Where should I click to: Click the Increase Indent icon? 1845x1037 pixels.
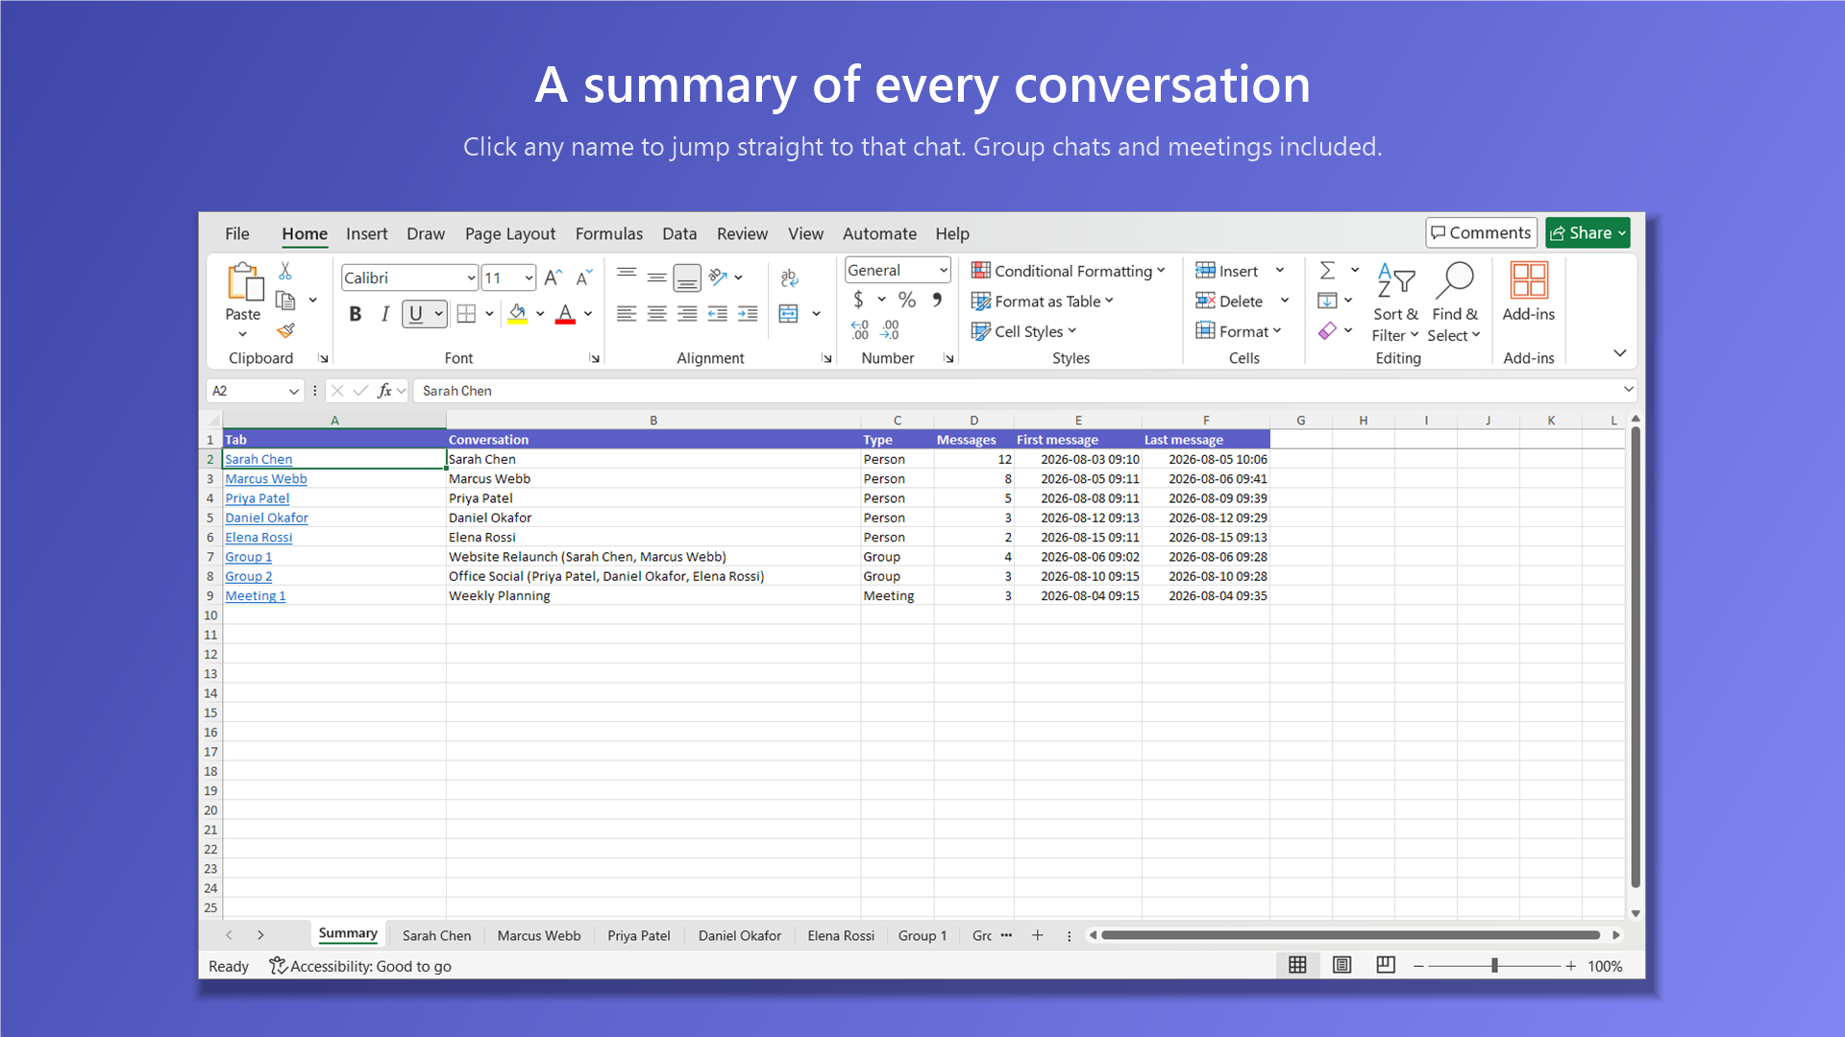[748, 313]
